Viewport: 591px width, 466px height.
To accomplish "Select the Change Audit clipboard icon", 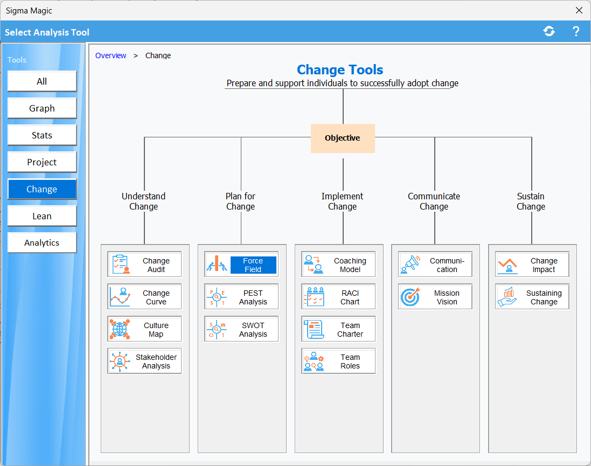I will (120, 265).
